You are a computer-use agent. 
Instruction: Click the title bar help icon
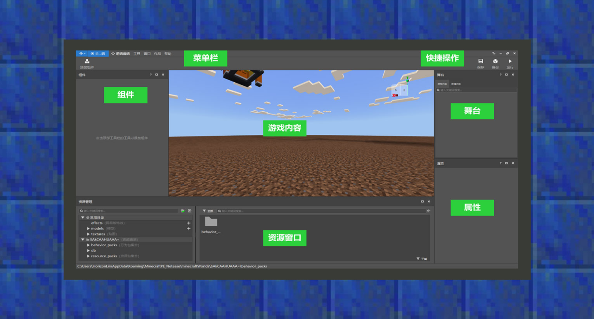494,54
